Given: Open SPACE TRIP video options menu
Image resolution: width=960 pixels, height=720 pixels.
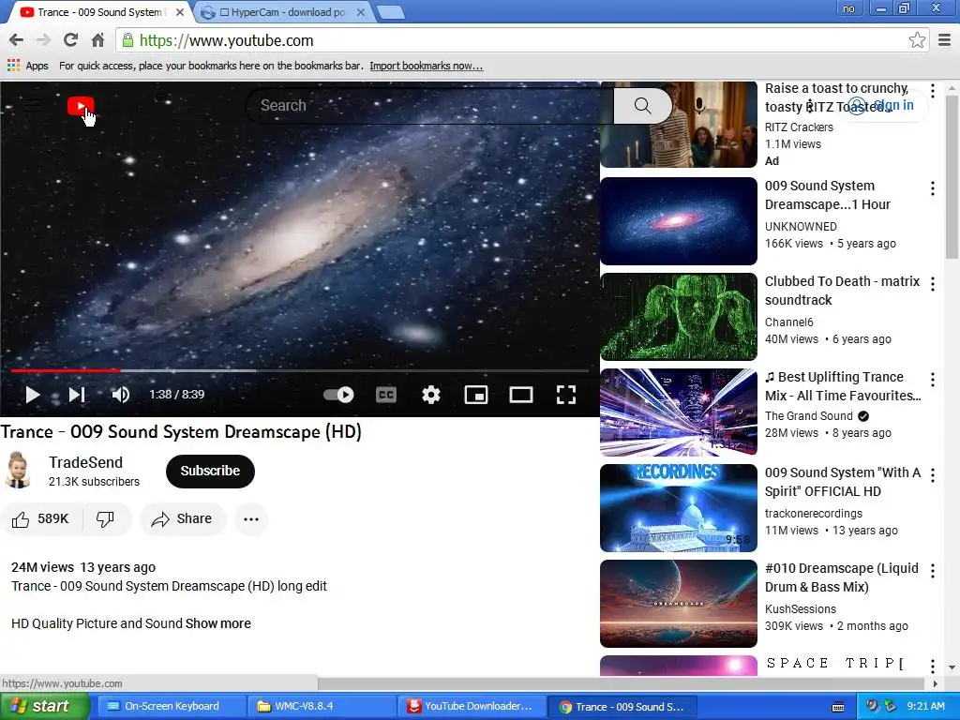Looking at the screenshot, I should coord(933,666).
